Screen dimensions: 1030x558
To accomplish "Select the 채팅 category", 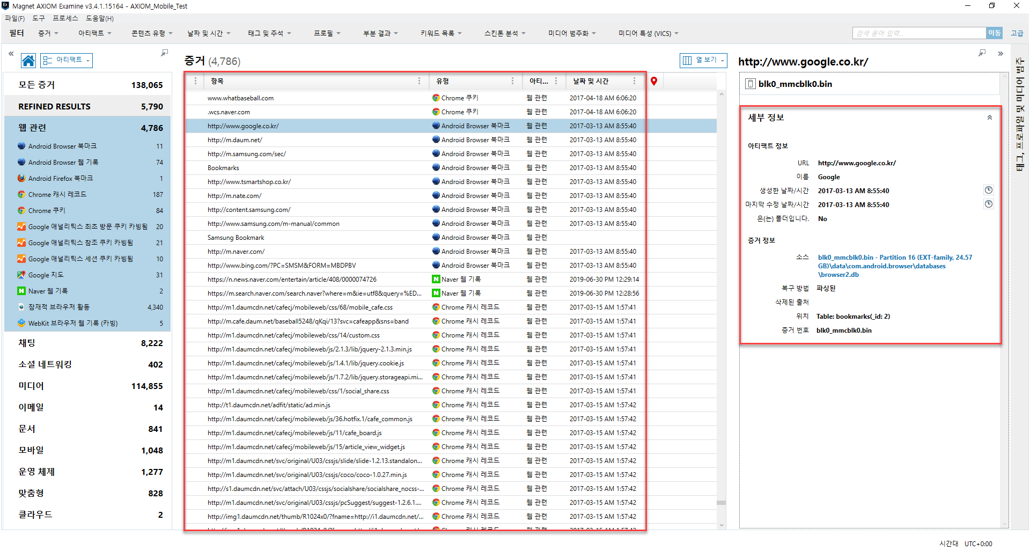I will click(87, 343).
